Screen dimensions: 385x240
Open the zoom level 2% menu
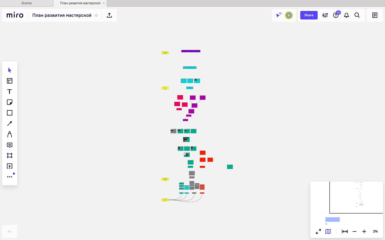tap(375, 231)
